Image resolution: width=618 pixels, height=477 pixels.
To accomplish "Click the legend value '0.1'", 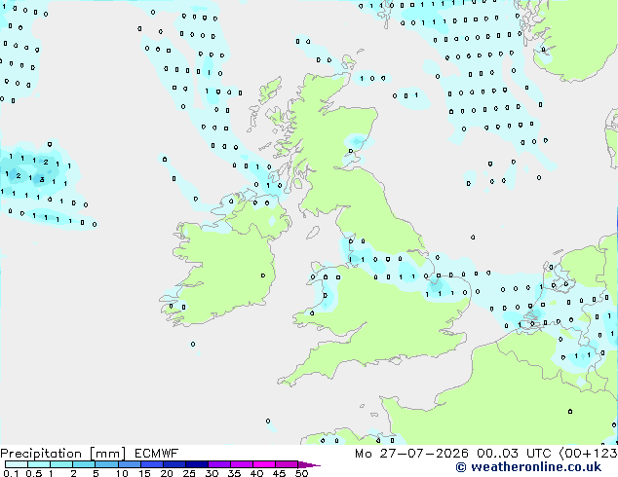I will click(11, 473).
